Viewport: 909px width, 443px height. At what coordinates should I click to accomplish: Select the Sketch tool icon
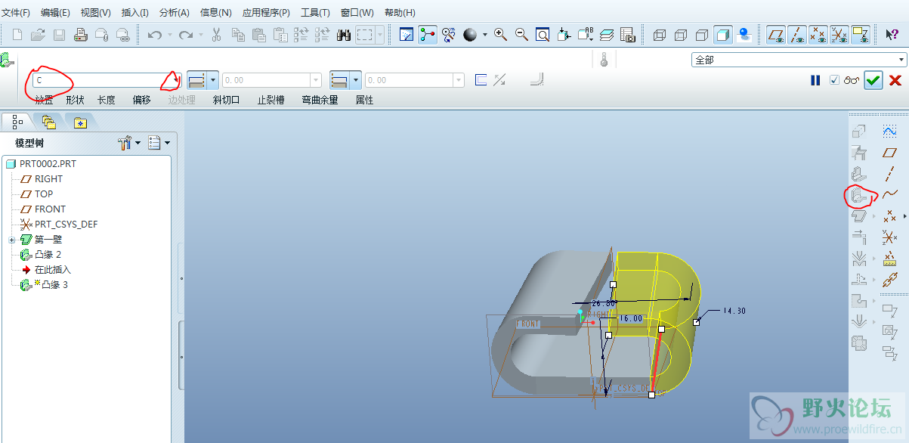pyautogui.click(x=890, y=132)
